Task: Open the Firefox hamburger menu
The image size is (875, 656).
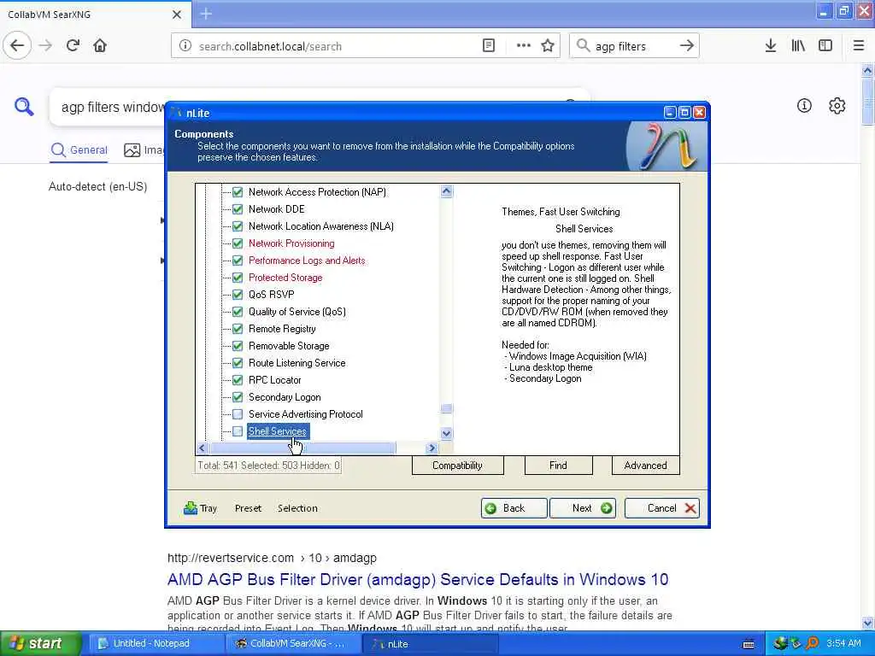Action: [x=859, y=46]
